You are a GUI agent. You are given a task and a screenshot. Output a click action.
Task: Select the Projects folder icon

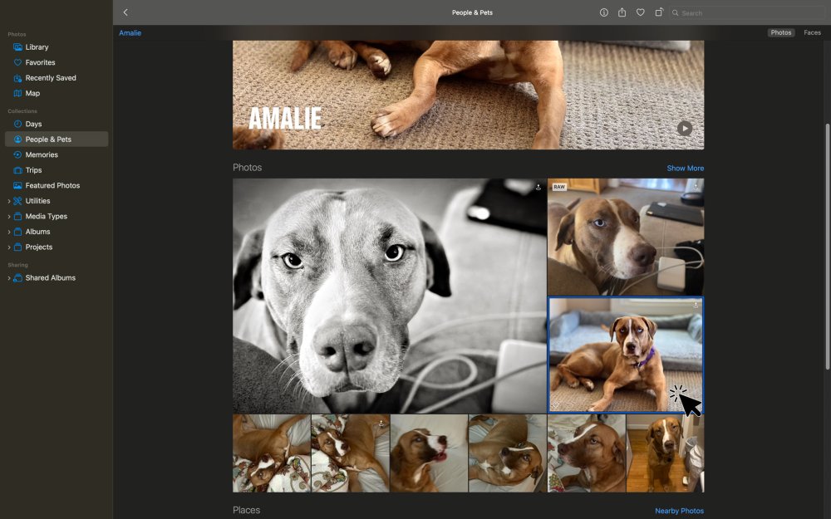pyautogui.click(x=17, y=247)
